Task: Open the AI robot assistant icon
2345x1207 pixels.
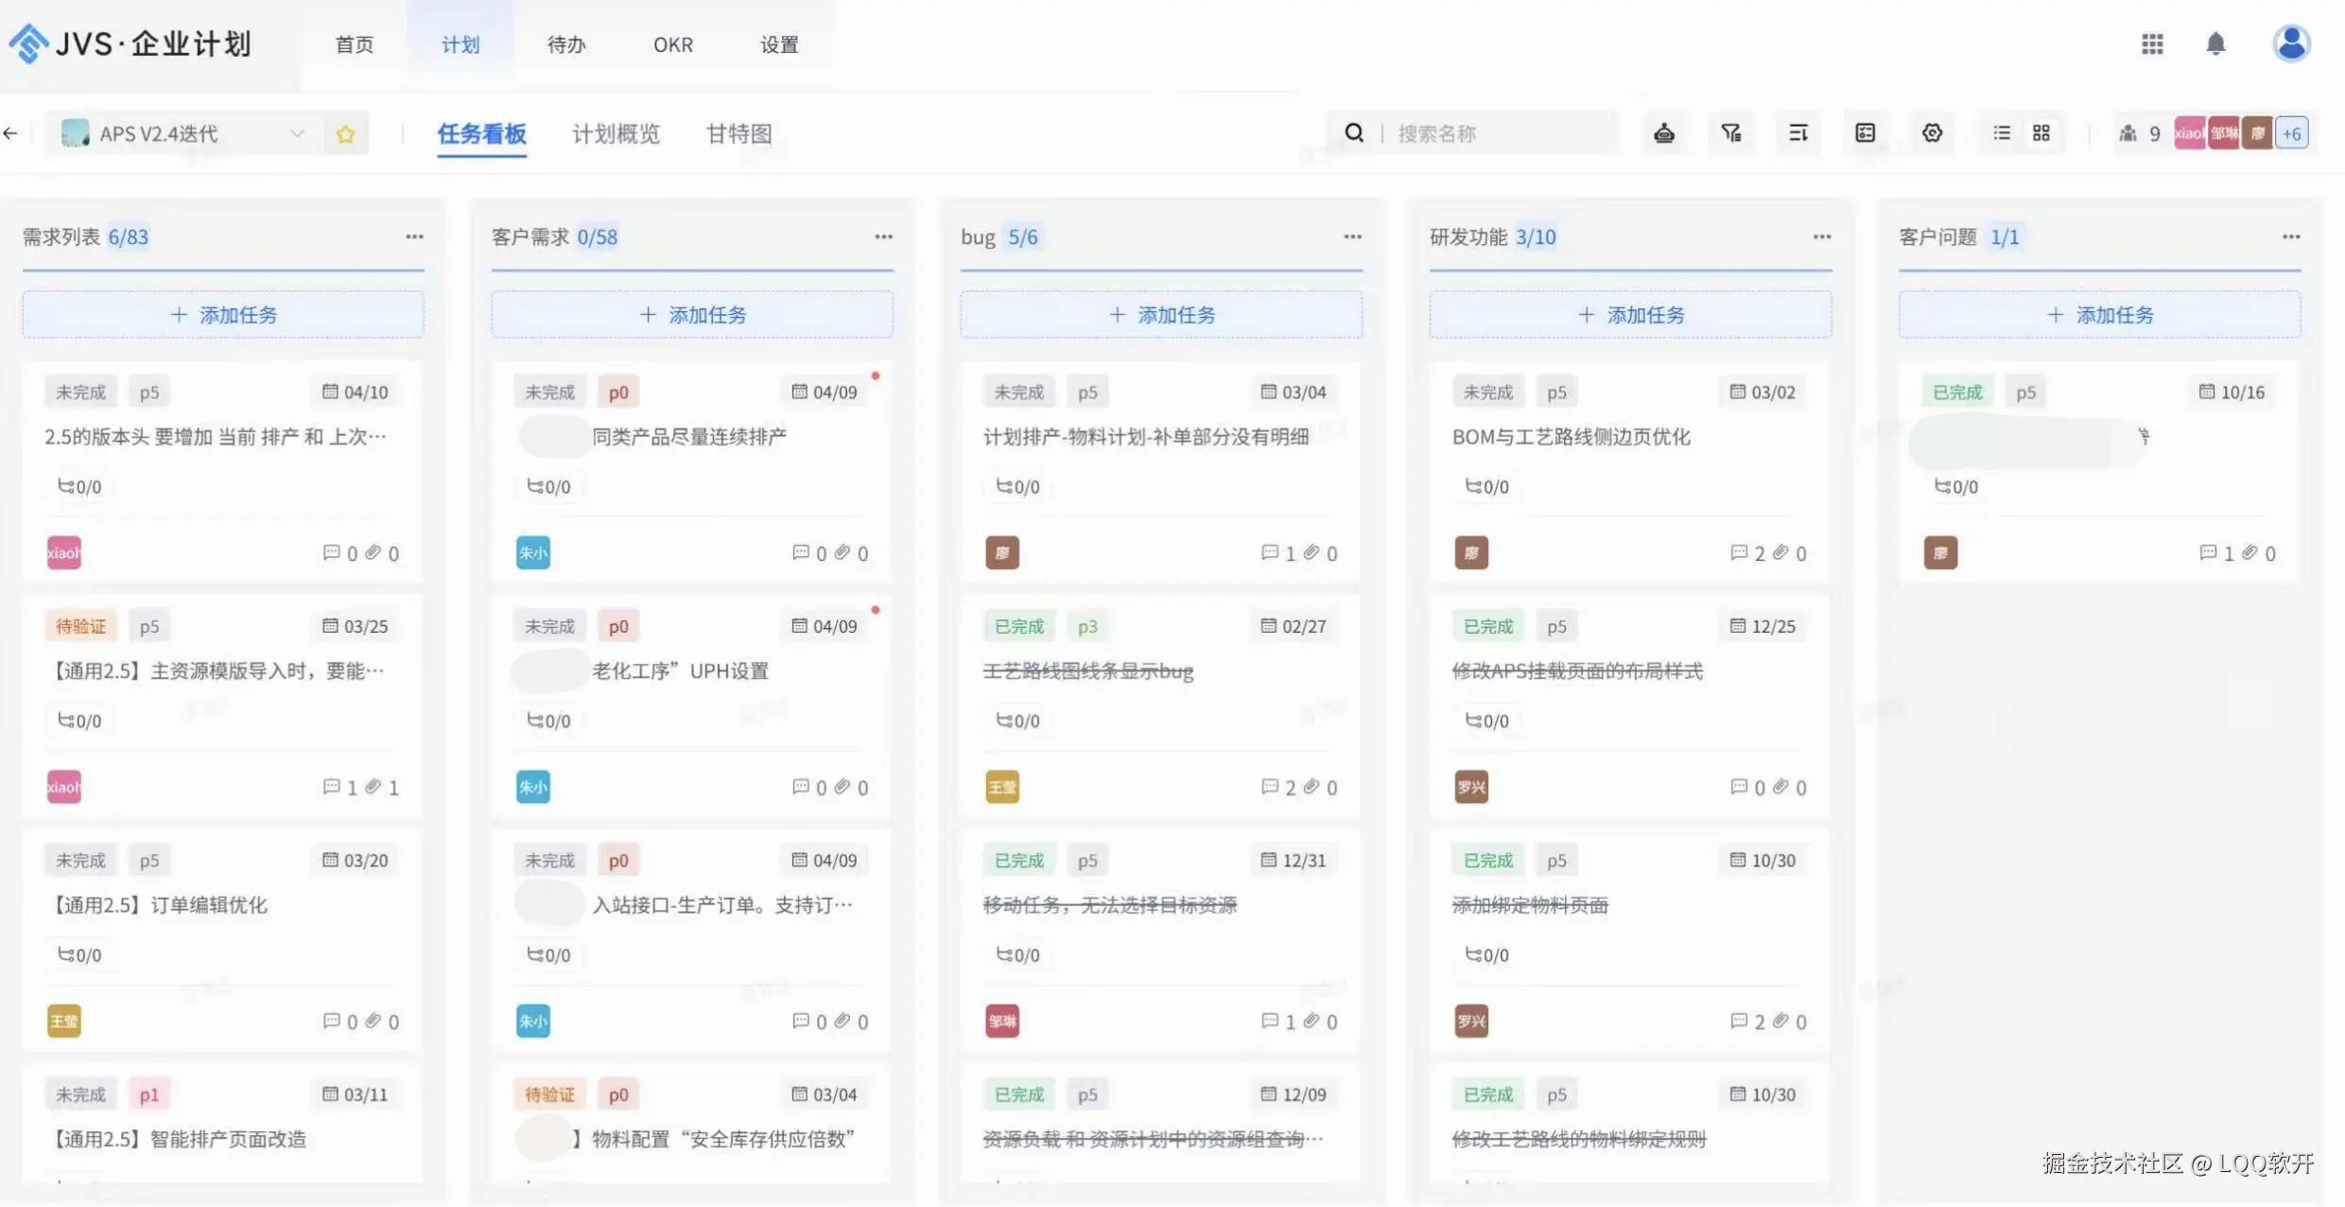Action: [x=1664, y=133]
